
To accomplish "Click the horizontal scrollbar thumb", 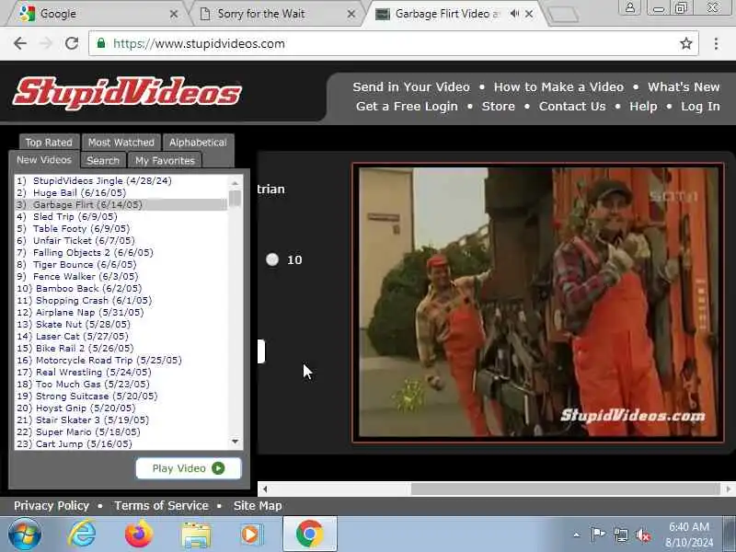I will [x=565, y=489].
